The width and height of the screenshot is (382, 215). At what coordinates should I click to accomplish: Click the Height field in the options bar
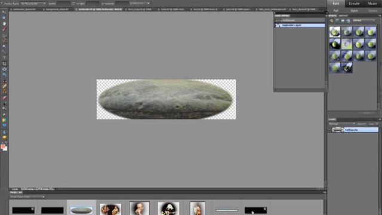click(93, 4)
